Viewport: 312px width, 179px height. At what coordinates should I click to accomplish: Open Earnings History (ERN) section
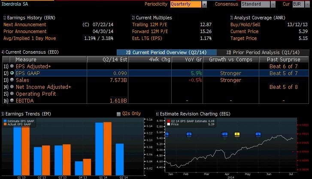(x=29, y=18)
